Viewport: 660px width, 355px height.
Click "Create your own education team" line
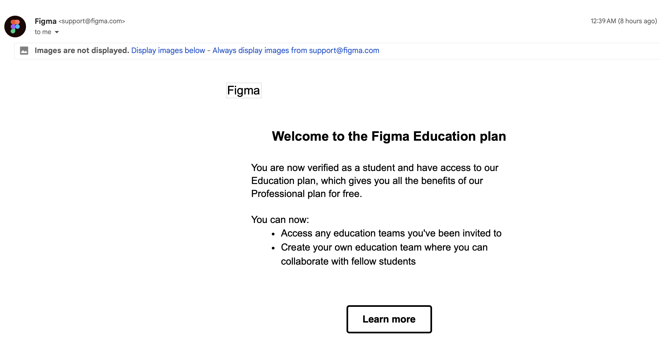384,247
